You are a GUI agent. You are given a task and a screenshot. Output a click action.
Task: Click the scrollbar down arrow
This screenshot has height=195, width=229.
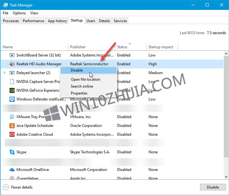click(226, 177)
